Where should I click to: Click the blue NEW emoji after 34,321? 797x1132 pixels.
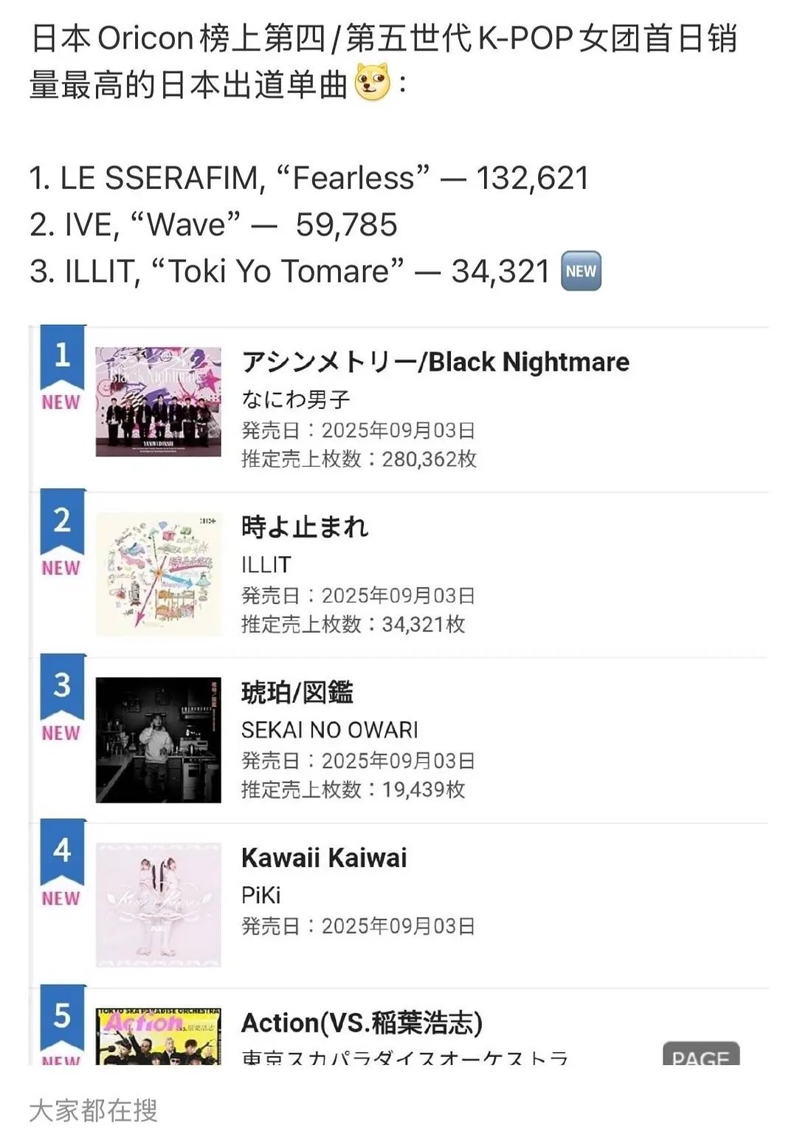pos(581,271)
